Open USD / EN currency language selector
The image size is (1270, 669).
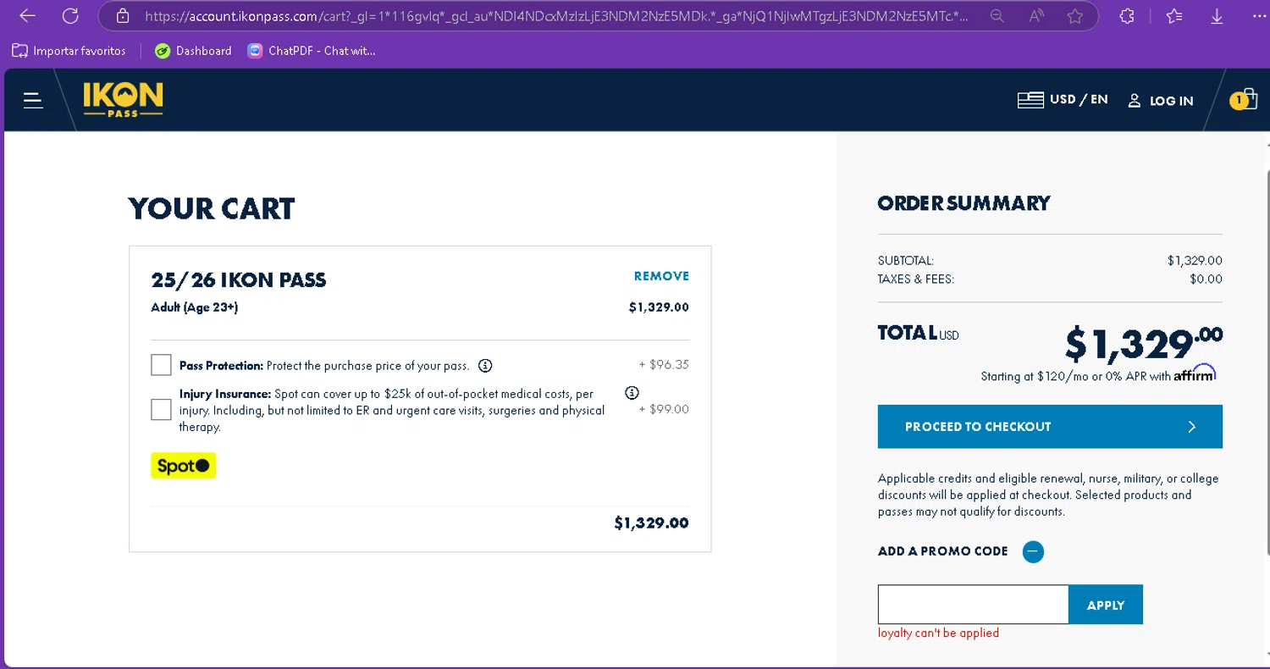pos(1063,100)
